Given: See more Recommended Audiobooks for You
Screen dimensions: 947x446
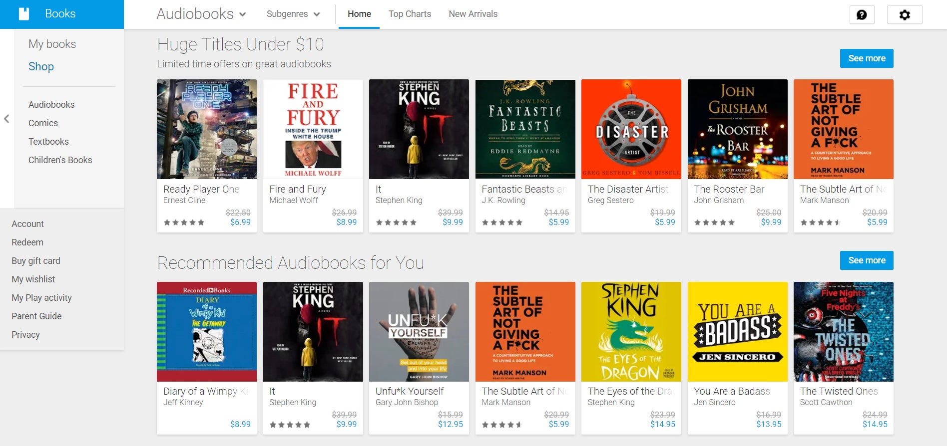Looking at the screenshot, I should click(866, 260).
